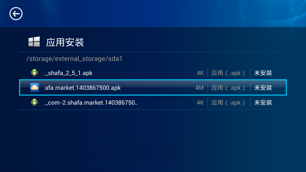Click 4K size of ._com-2.shafa.market file
The height and width of the screenshot is (172, 306).
200,103
